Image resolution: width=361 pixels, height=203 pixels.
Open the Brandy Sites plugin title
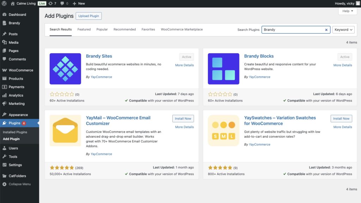(x=99, y=56)
